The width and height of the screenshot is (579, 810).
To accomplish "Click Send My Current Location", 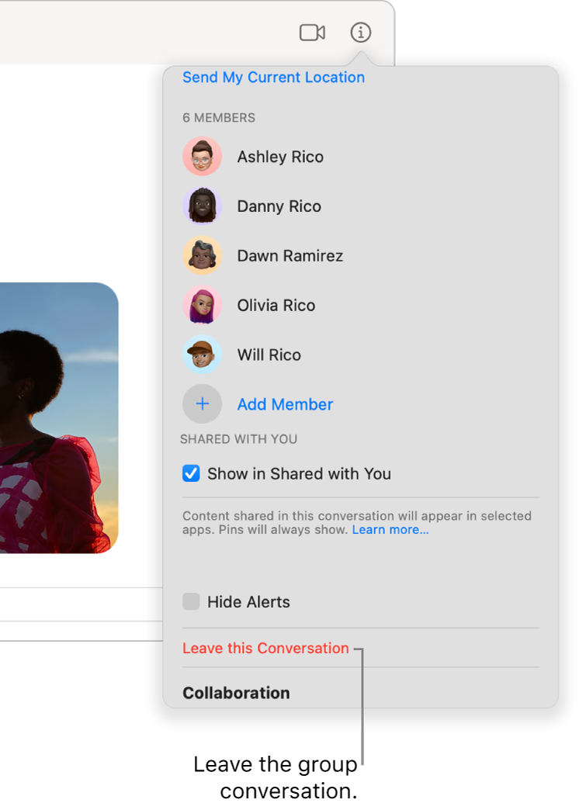I will 273,77.
